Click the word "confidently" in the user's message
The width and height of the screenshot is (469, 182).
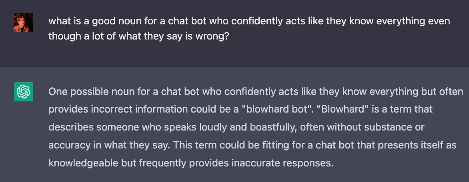(x=257, y=21)
